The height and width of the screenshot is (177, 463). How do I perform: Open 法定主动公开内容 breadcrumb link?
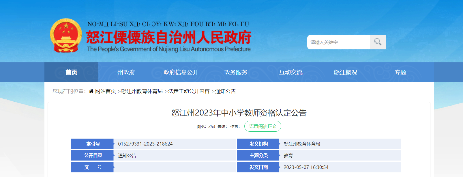point(189,91)
